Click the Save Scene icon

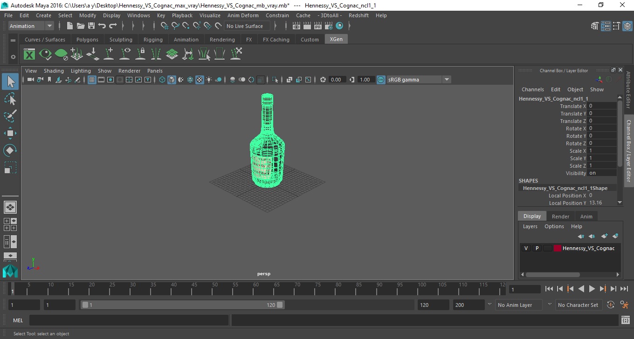(91, 26)
